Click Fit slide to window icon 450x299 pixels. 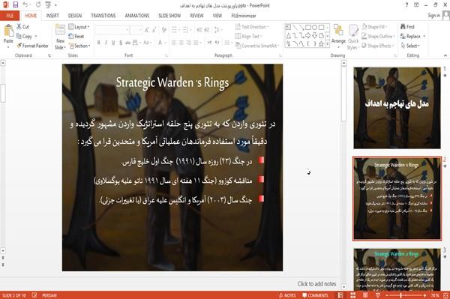[x=445, y=295]
